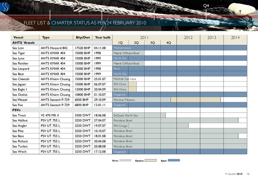Select the 1Q quarter header

120,43
